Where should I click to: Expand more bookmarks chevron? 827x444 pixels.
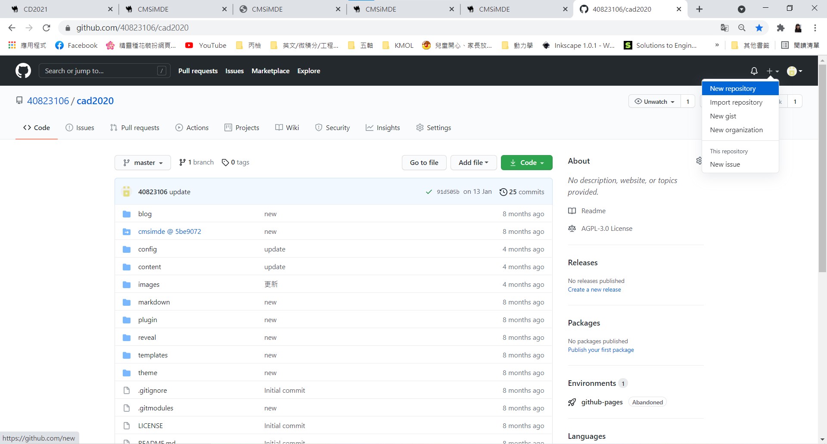717,45
